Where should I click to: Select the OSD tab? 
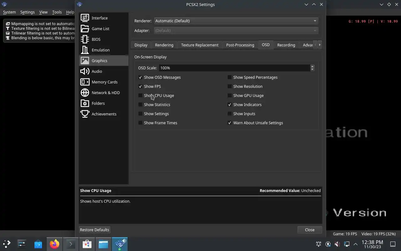tap(266, 45)
